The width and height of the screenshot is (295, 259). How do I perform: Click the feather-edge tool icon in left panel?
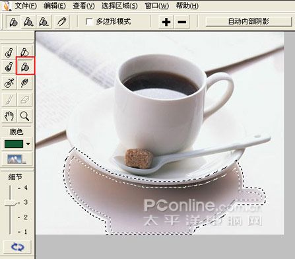(x=24, y=83)
